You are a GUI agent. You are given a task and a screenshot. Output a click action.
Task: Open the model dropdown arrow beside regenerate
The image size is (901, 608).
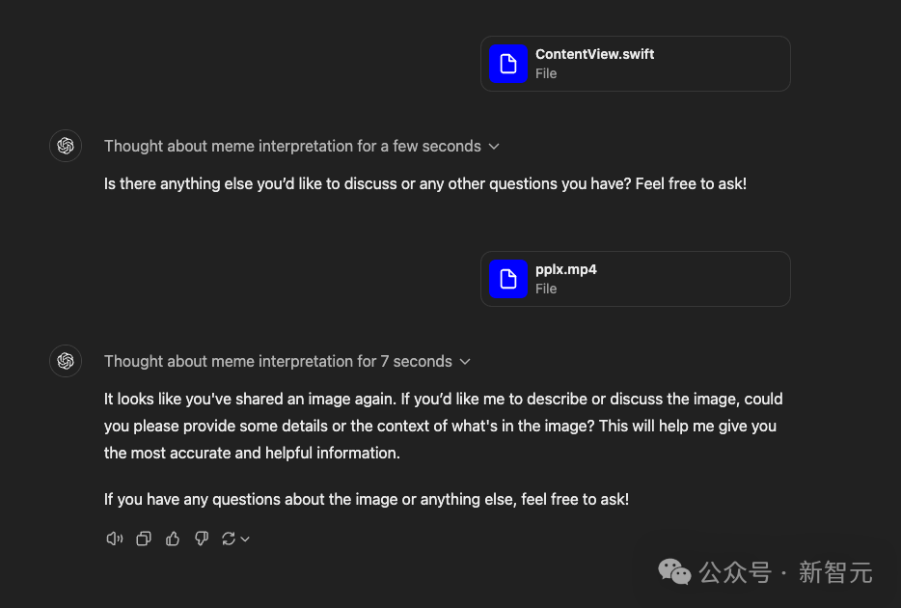click(x=245, y=539)
